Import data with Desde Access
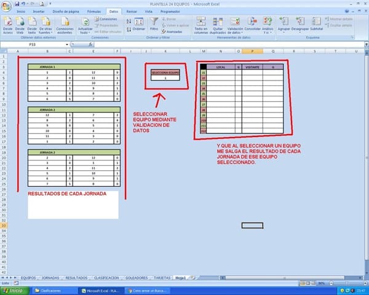Screen dimensions: 369x295 [x=8, y=25]
